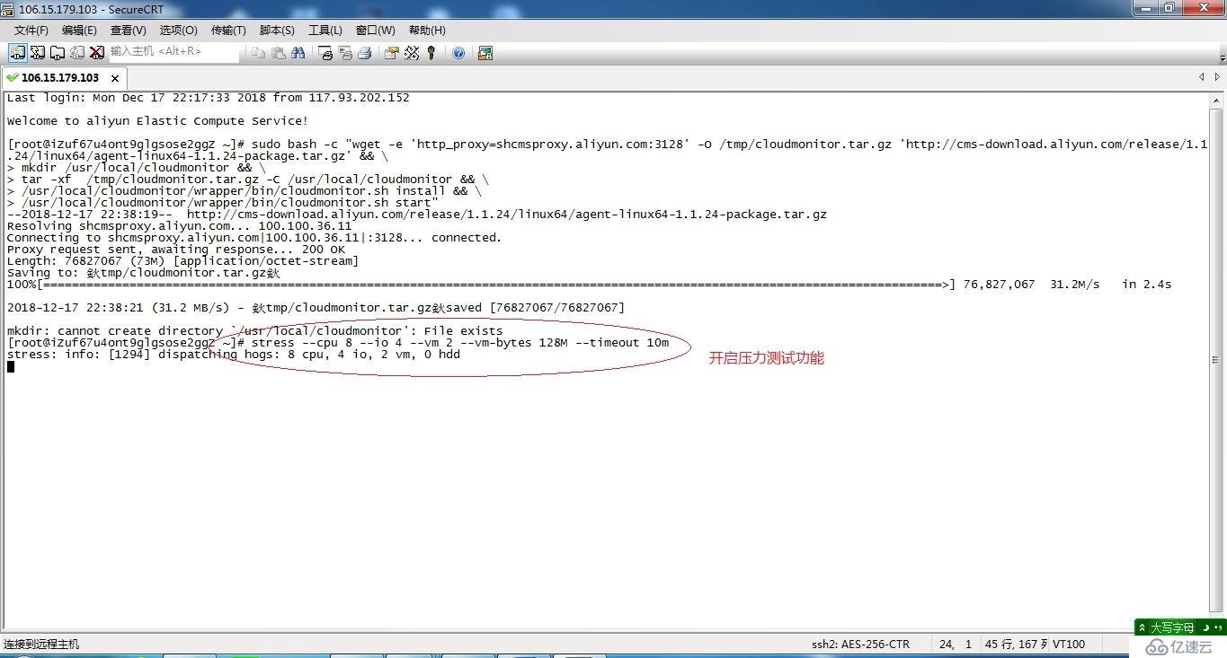1227x658 pixels.
Task: Click the tab bar right arrow
Action: coord(1218,77)
